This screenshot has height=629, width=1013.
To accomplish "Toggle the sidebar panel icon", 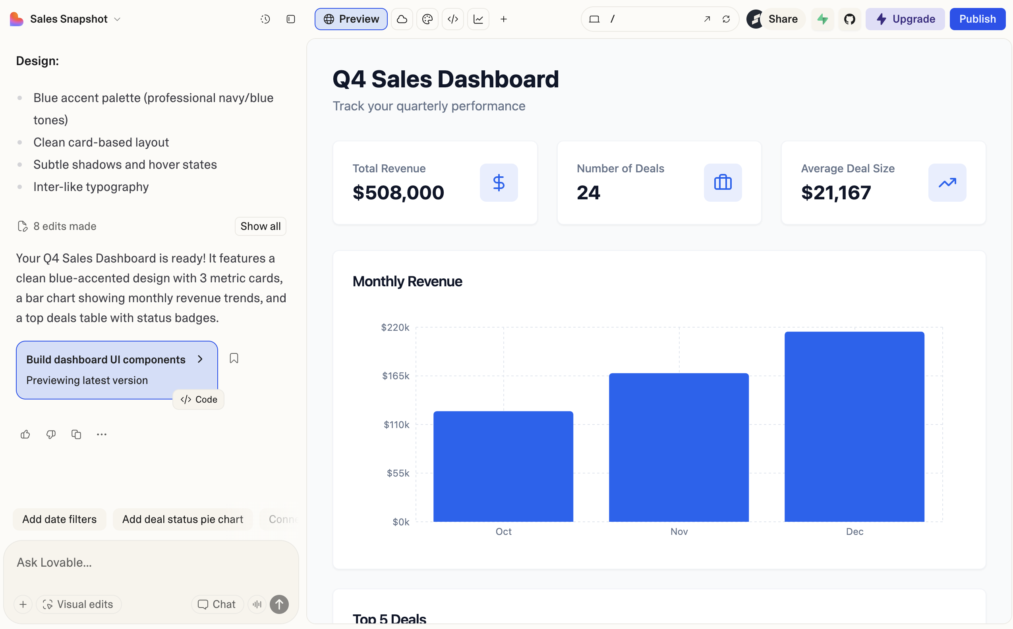I will 291,19.
